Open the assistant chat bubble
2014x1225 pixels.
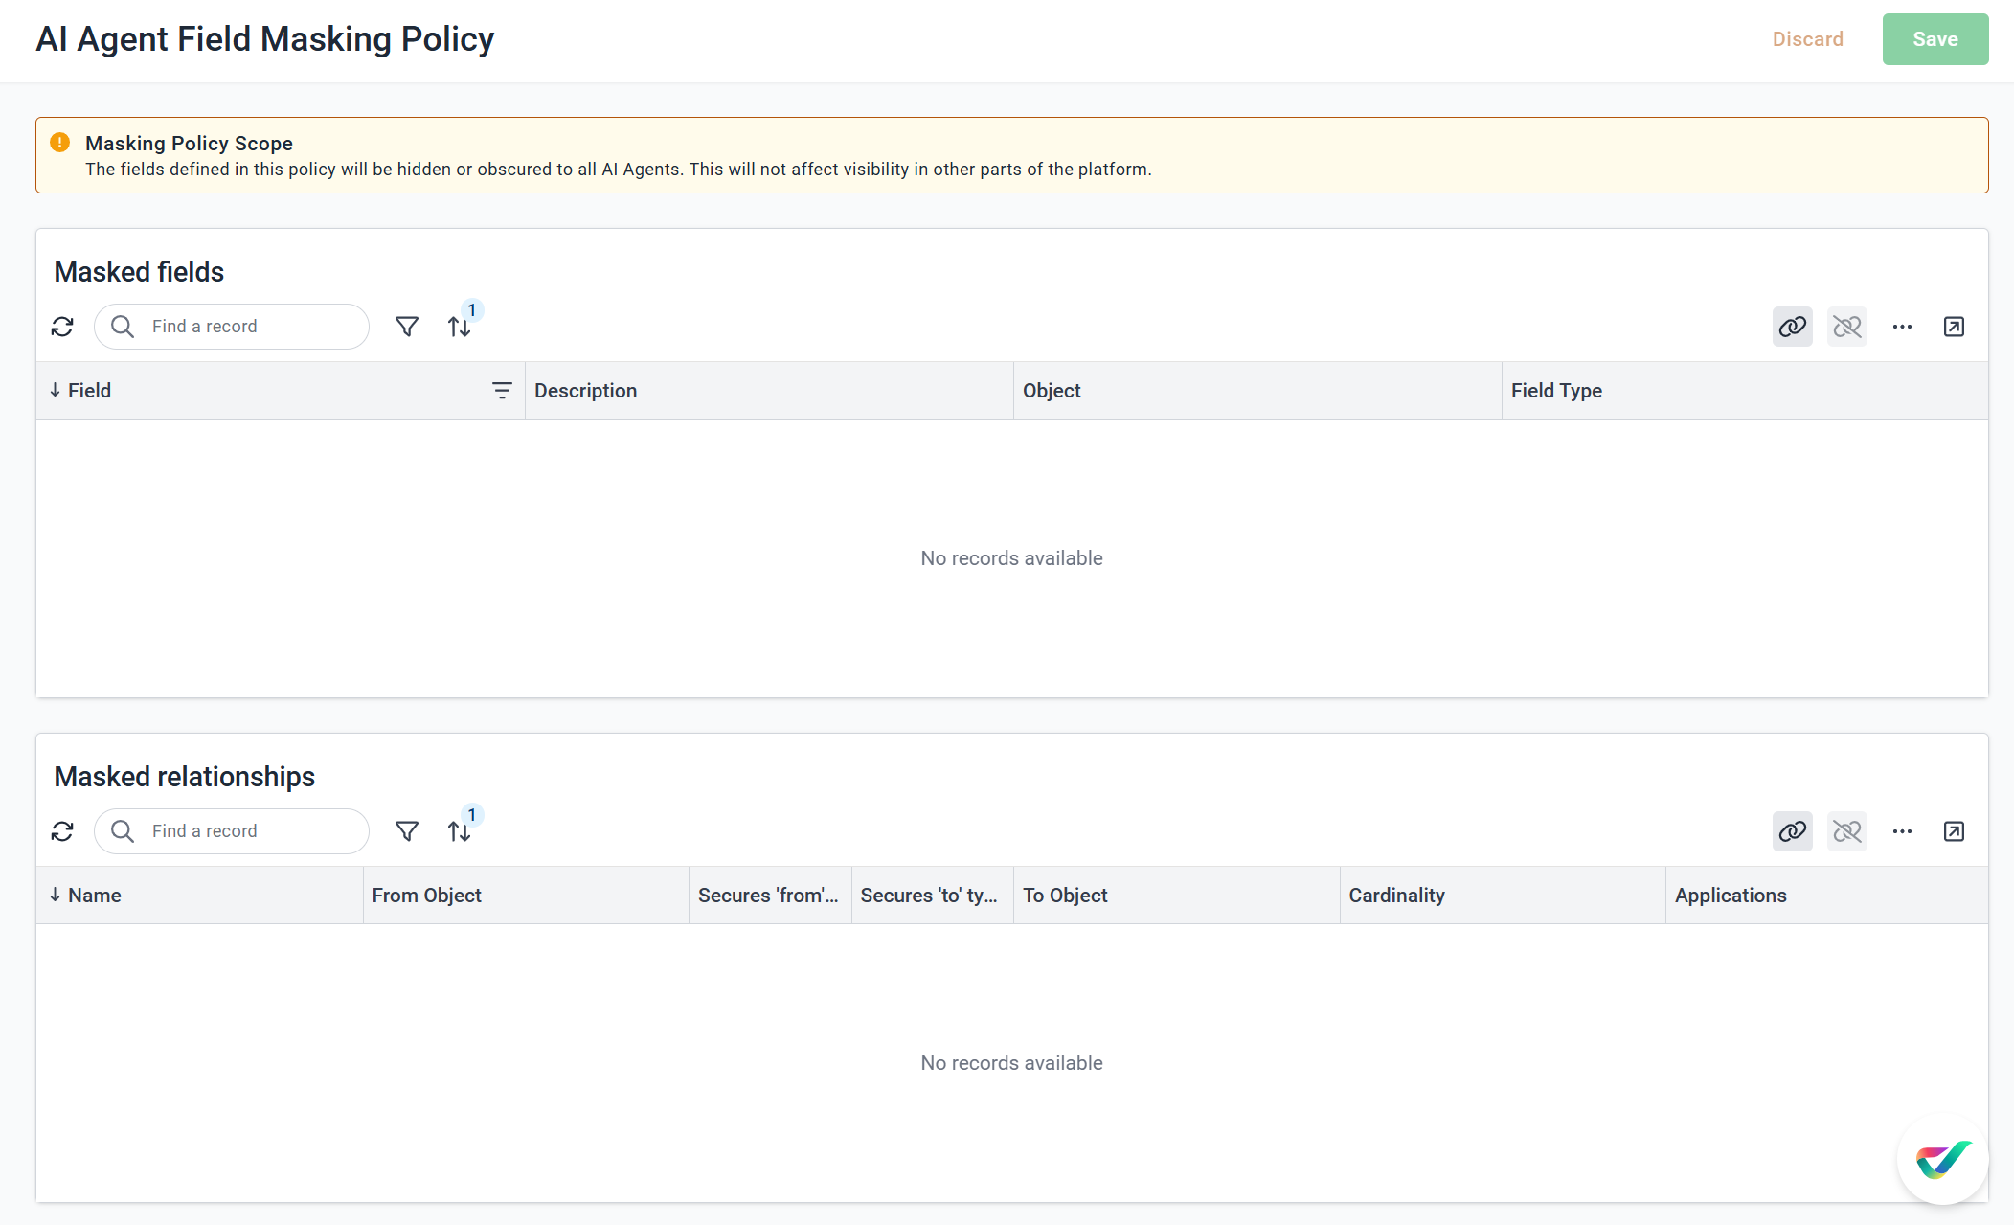point(1942,1159)
